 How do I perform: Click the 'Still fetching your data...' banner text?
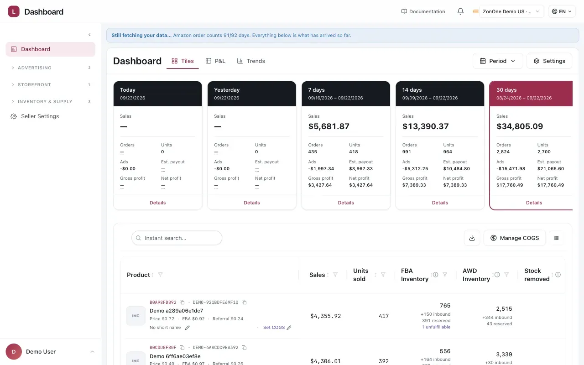click(x=141, y=35)
